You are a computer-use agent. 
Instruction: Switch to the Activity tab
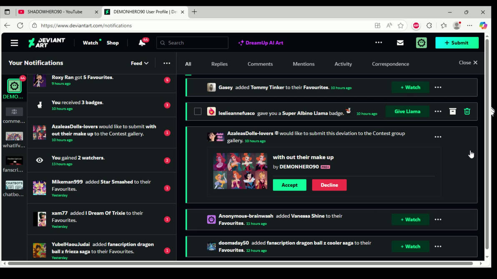point(343,64)
